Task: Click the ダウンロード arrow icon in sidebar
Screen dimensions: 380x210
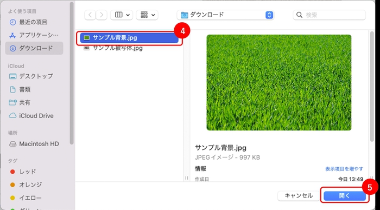Action: [12, 48]
